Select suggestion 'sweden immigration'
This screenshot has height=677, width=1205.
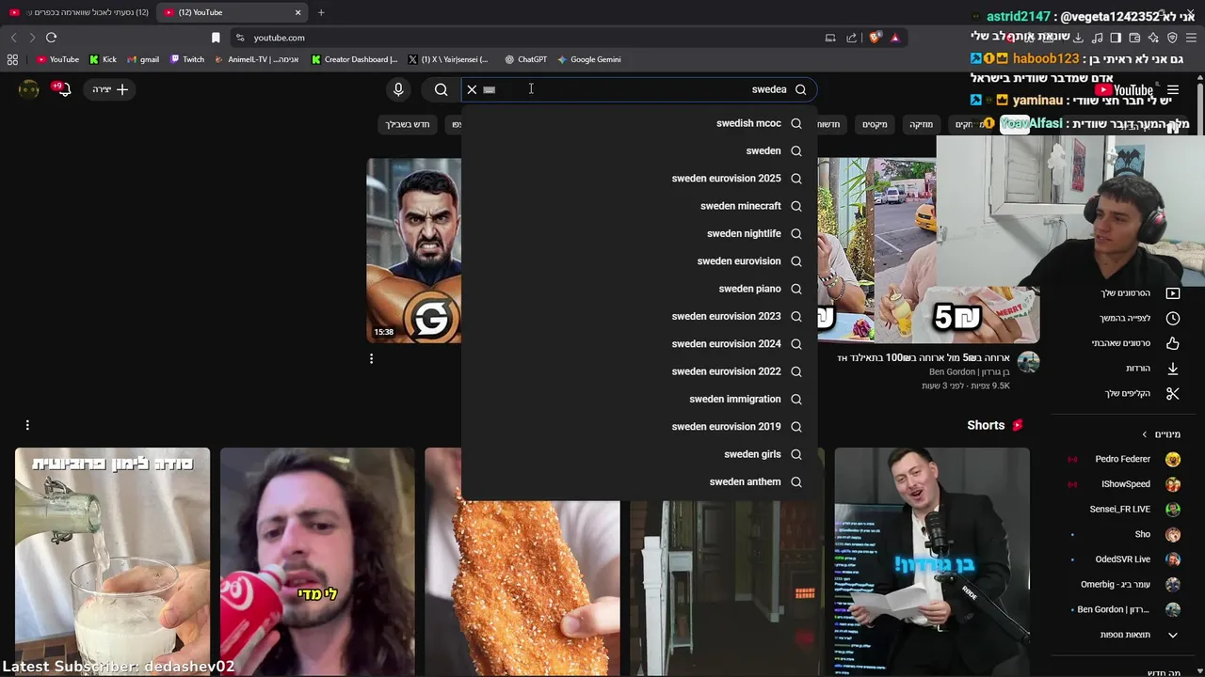[640, 399]
